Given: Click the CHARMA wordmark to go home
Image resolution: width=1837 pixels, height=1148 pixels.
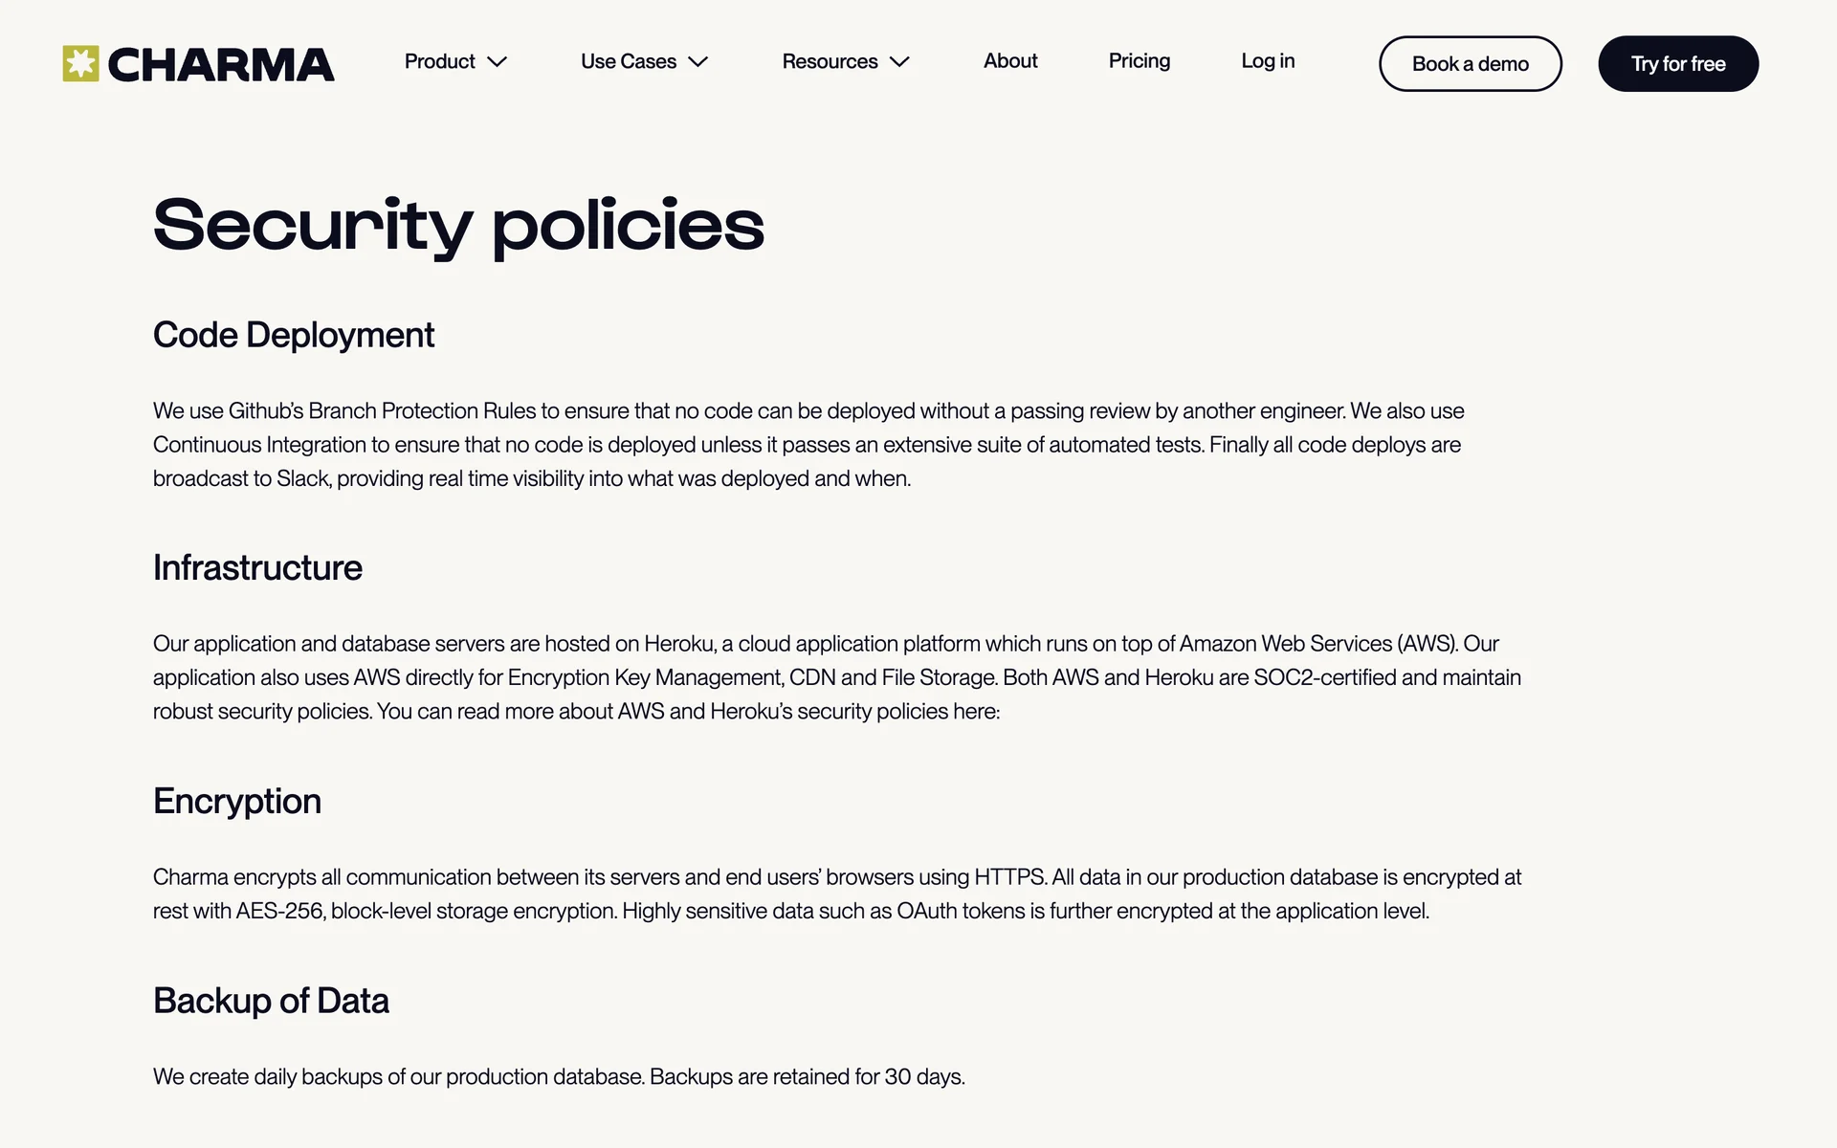Looking at the screenshot, I should (221, 65).
